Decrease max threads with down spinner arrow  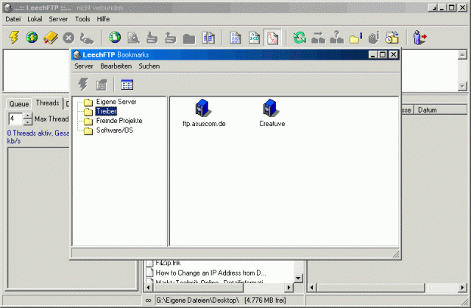click(27, 122)
